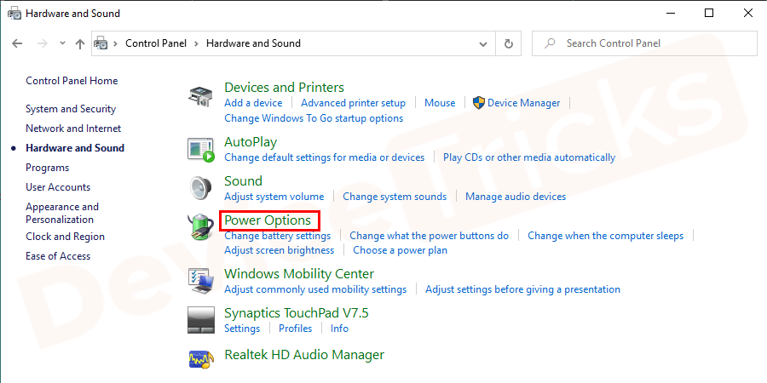The width and height of the screenshot is (767, 383).
Task: Open Windows Mobility Center heading
Action: click(299, 273)
